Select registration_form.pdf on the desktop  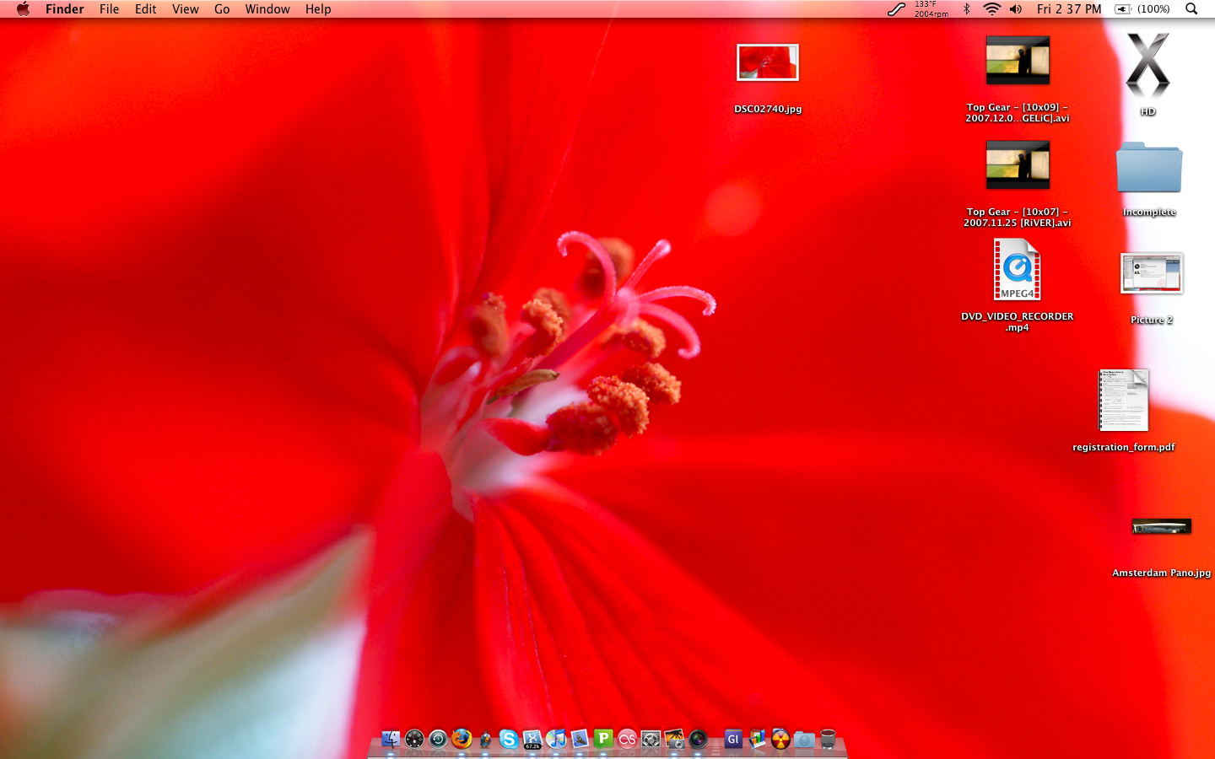click(x=1123, y=401)
